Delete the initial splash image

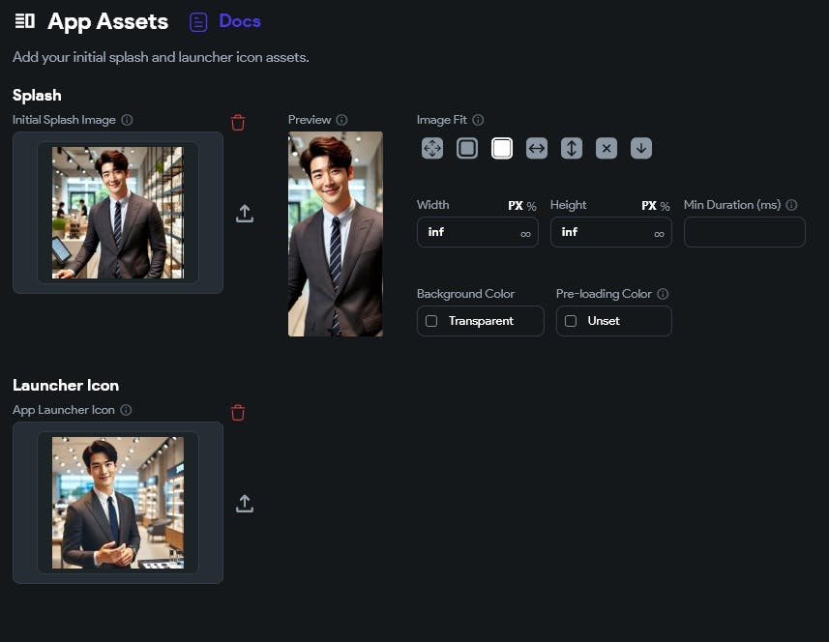coord(238,122)
